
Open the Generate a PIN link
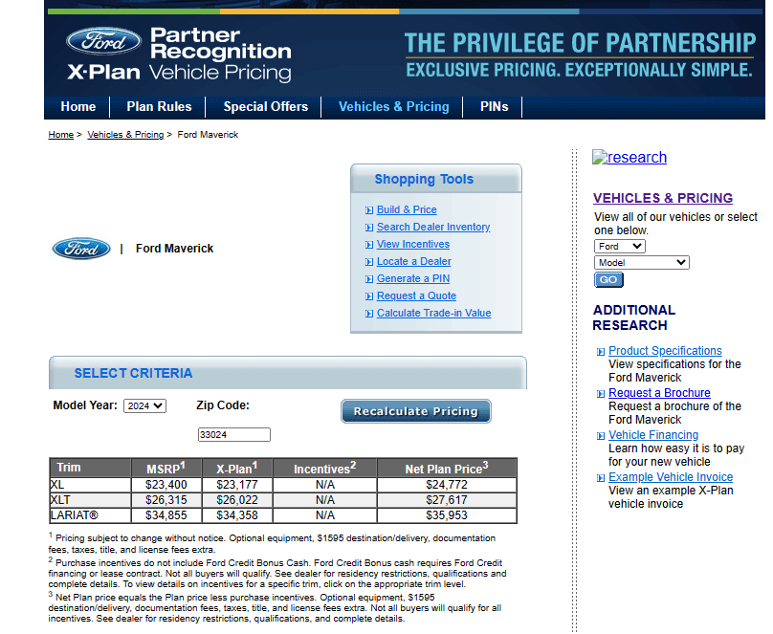pos(413,279)
